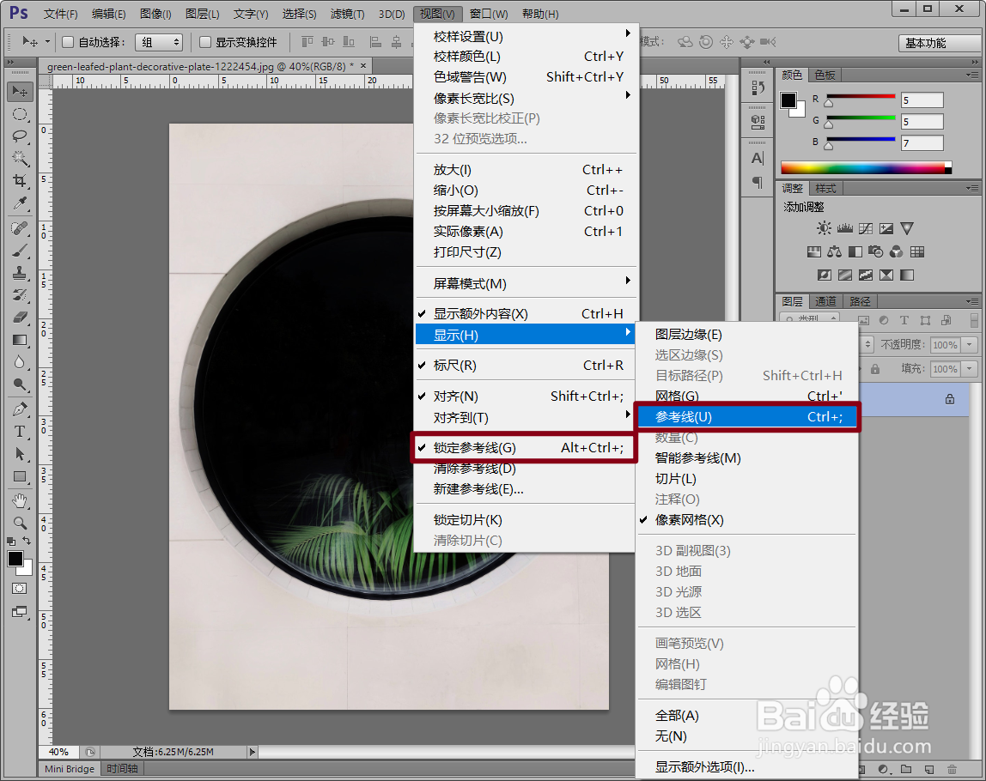Click the zoom percentage field in status bar

[58, 751]
